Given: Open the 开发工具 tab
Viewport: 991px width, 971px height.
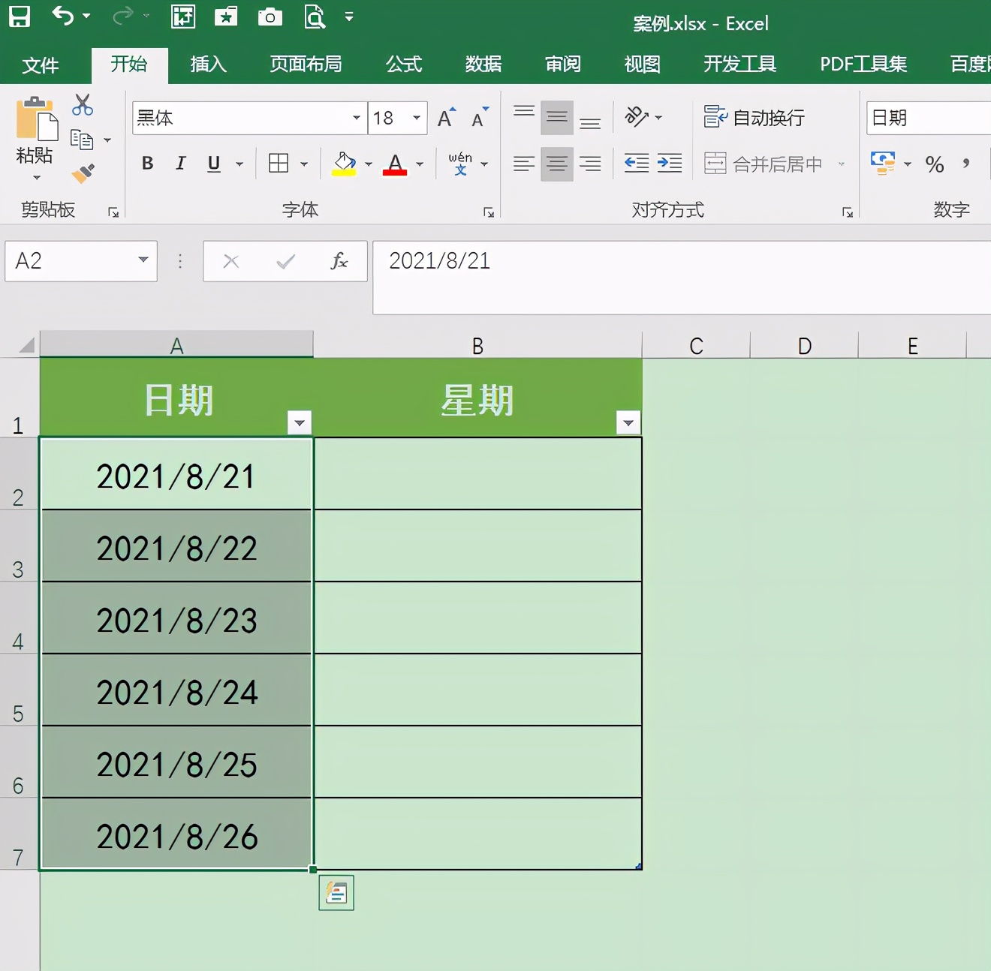Looking at the screenshot, I should coord(740,65).
